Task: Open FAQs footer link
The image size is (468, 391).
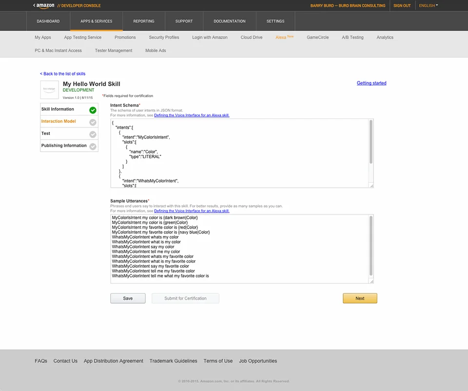Action: click(41, 361)
